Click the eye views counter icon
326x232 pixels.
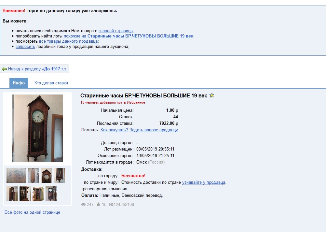point(83,205)
